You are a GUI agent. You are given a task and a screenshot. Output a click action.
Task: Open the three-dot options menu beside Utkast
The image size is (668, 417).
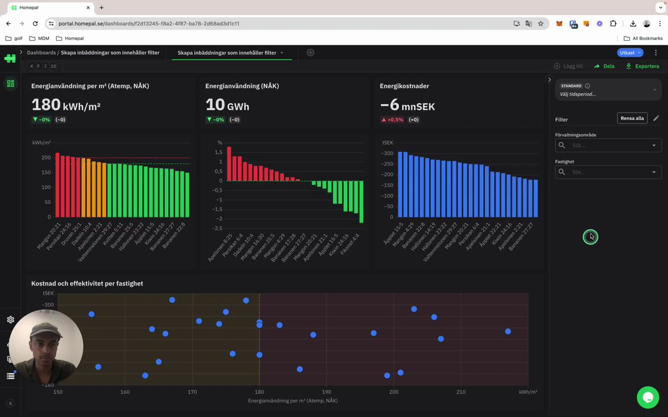(x=656, y=53)
